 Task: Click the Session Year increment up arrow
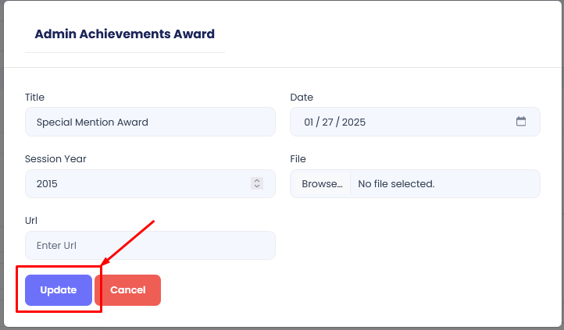(256, 181)
